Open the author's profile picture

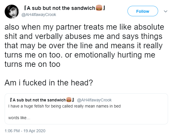click(x=12, y=11)
